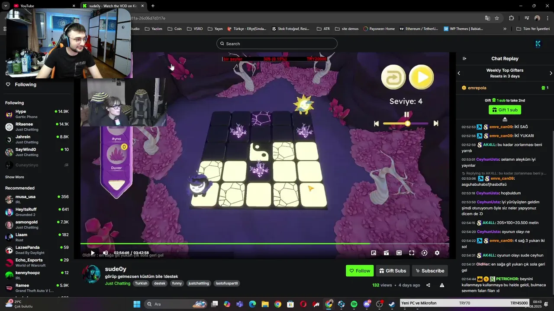Toggle theater mode in video player
Screen dimensions: 554x311
(399, 253)
